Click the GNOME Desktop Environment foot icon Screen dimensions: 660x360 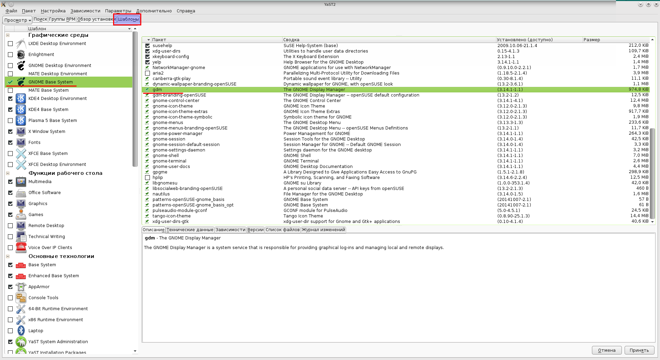(21, 66)
